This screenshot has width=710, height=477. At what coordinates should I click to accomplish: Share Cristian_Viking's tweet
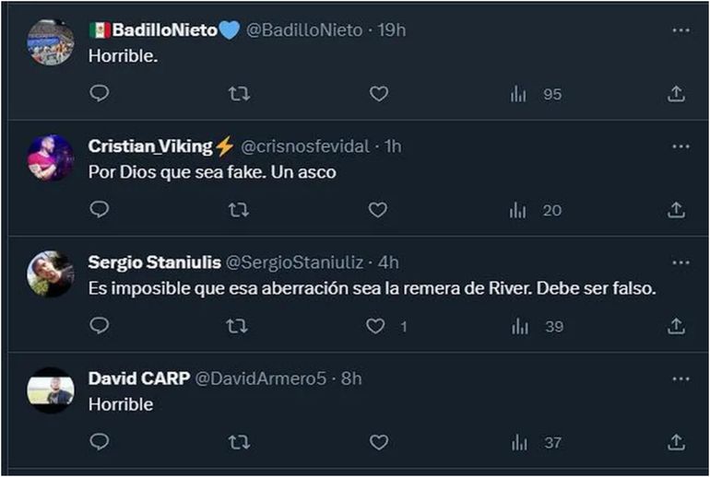point(676,210)
